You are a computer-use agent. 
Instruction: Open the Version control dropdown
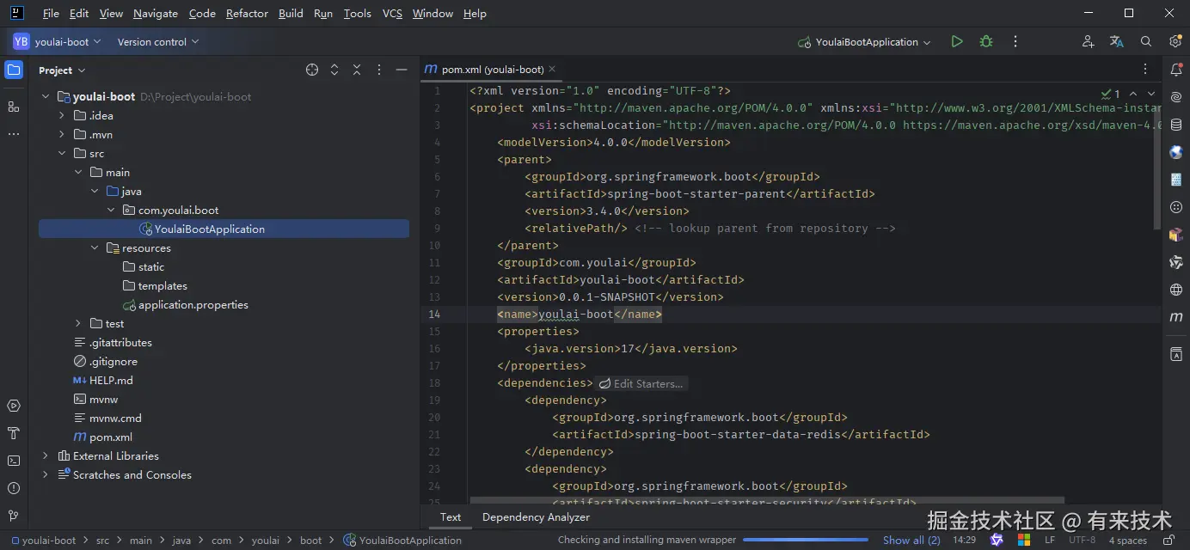(x=157, y=42)
